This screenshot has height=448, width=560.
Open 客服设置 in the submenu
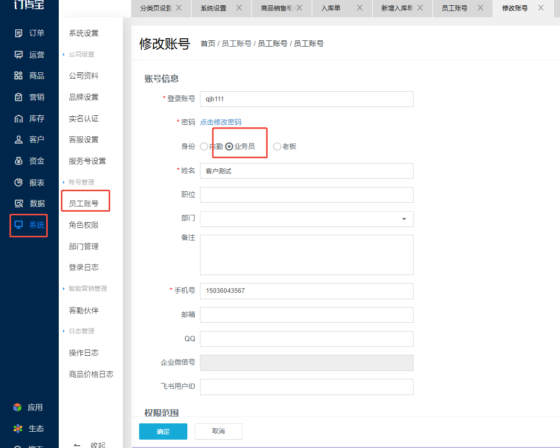coord(83,139)
